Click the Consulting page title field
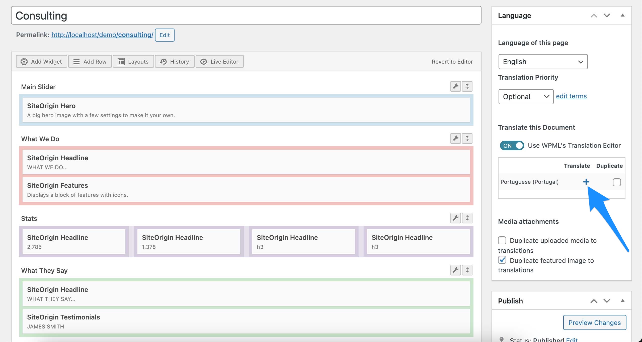Viewport: 642px width, 342px height. pos(246,16)
